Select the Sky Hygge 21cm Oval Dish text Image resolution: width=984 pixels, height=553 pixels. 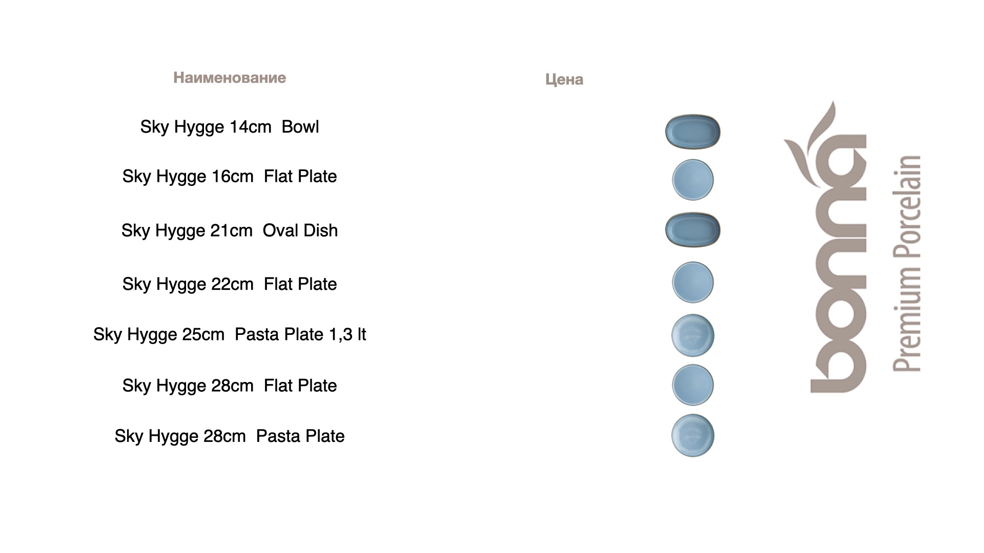click(230, 230)
